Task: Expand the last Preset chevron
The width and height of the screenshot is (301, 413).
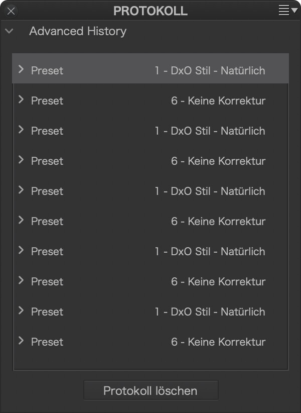Action: pos(21,341)
